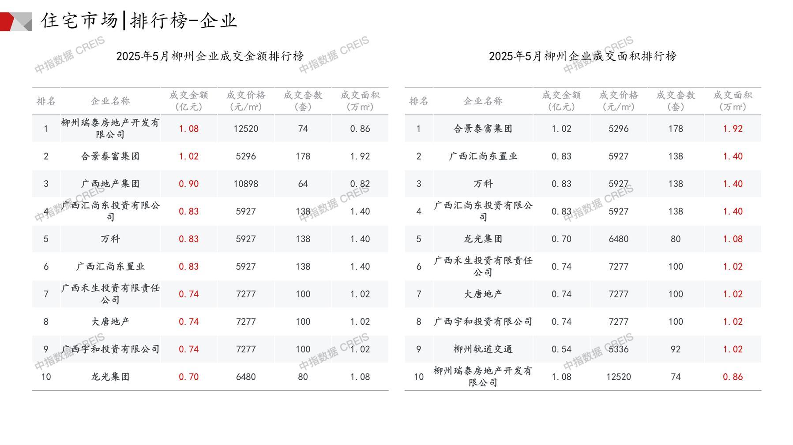Screen dimensions: 793x445
Task: Select 合景泰富集团 in the right table's rank 1 row
Action: point(483,129)
